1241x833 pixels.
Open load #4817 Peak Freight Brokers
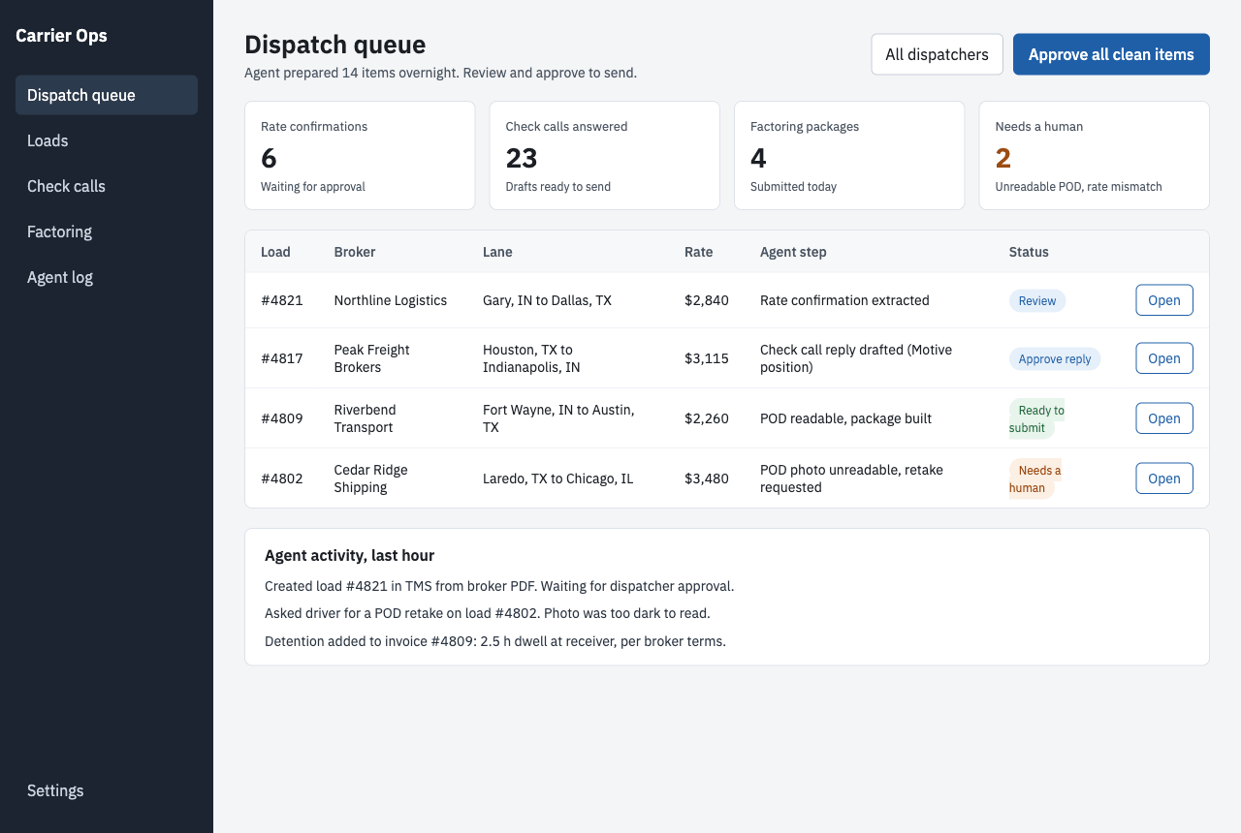point(1163,358)
